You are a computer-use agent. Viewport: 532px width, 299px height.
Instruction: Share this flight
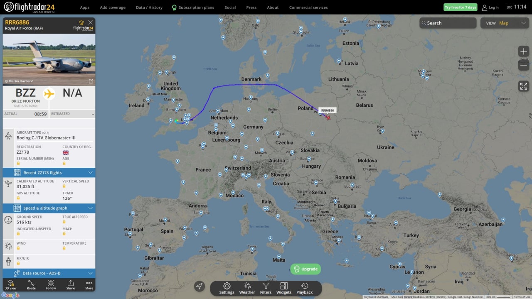pyautogui.click(x=71, y=284)
